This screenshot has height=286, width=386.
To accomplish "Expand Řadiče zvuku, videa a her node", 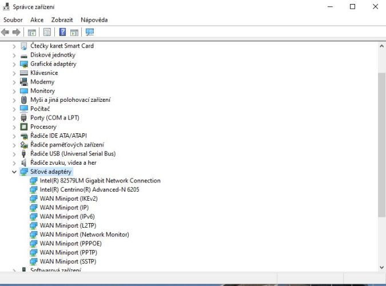I will [14, 163].
